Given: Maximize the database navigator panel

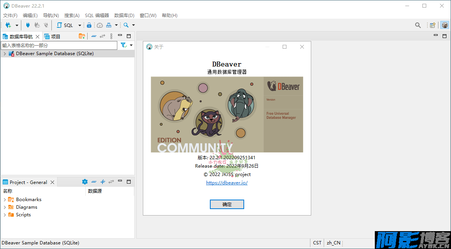Looking at the screenshot, I should 129,36.
